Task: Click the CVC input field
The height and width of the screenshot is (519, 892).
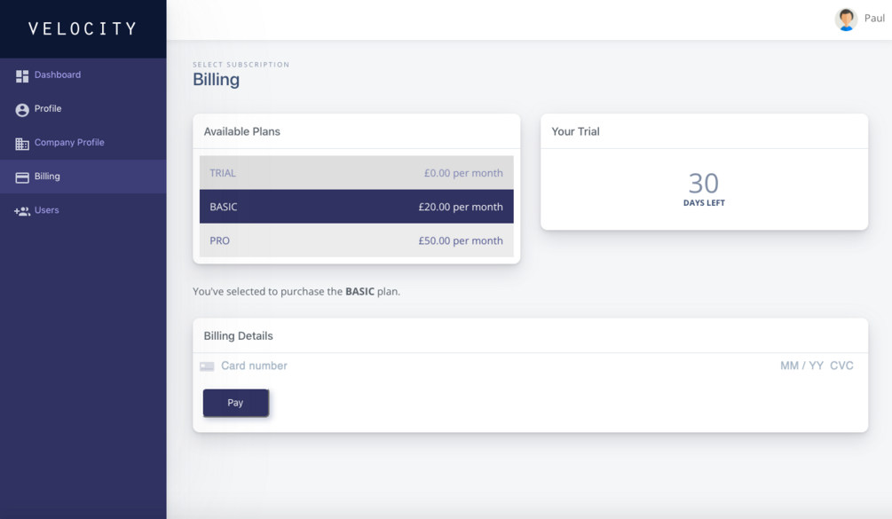Action: tap(841, 366)
